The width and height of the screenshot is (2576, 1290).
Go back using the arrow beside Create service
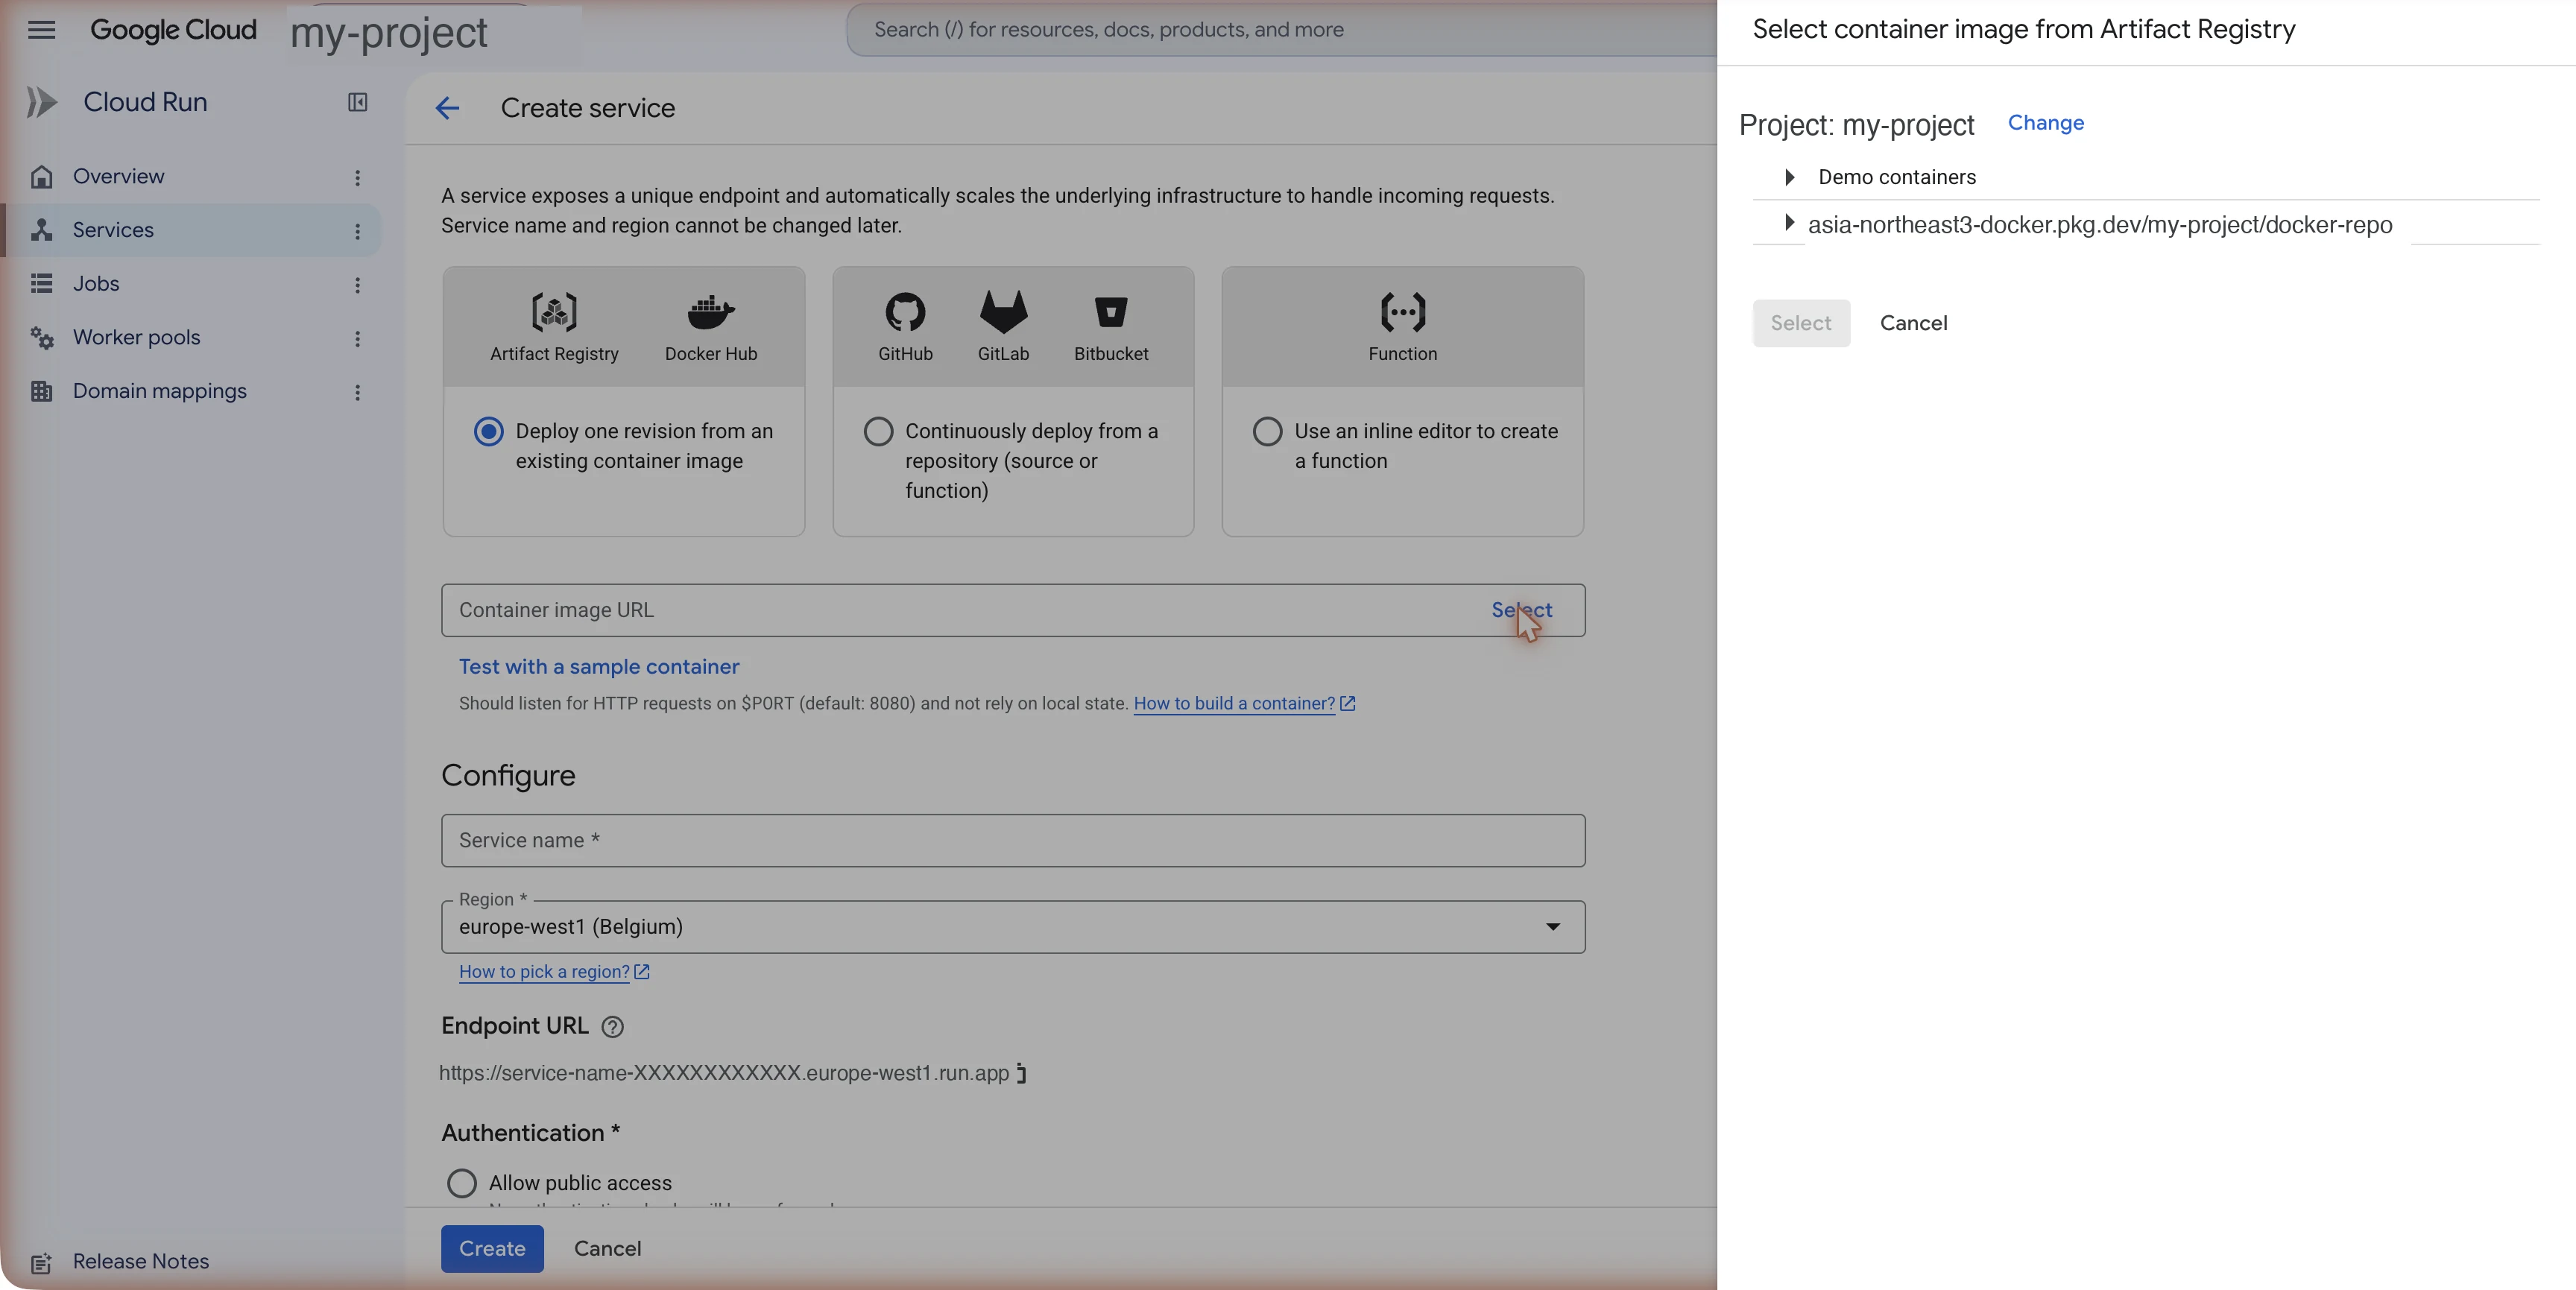pos(447,108)
